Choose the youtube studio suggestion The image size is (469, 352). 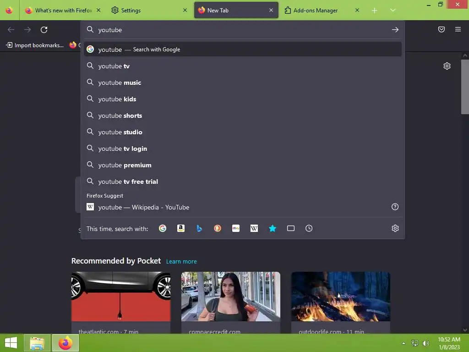(243, 132)
